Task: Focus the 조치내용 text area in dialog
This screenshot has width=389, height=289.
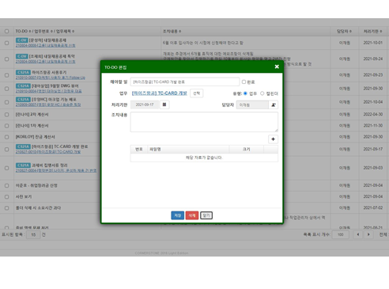Action: (204, 122)
